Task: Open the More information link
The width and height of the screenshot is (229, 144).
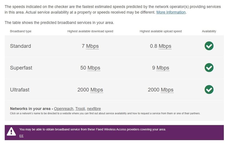Action: (x=171, y=12)
